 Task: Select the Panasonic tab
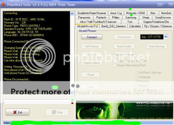click(x=84, y=18)
